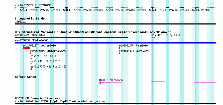Click the 25640k ruler position
Screen dimensions: 223x105
point(131,10)
